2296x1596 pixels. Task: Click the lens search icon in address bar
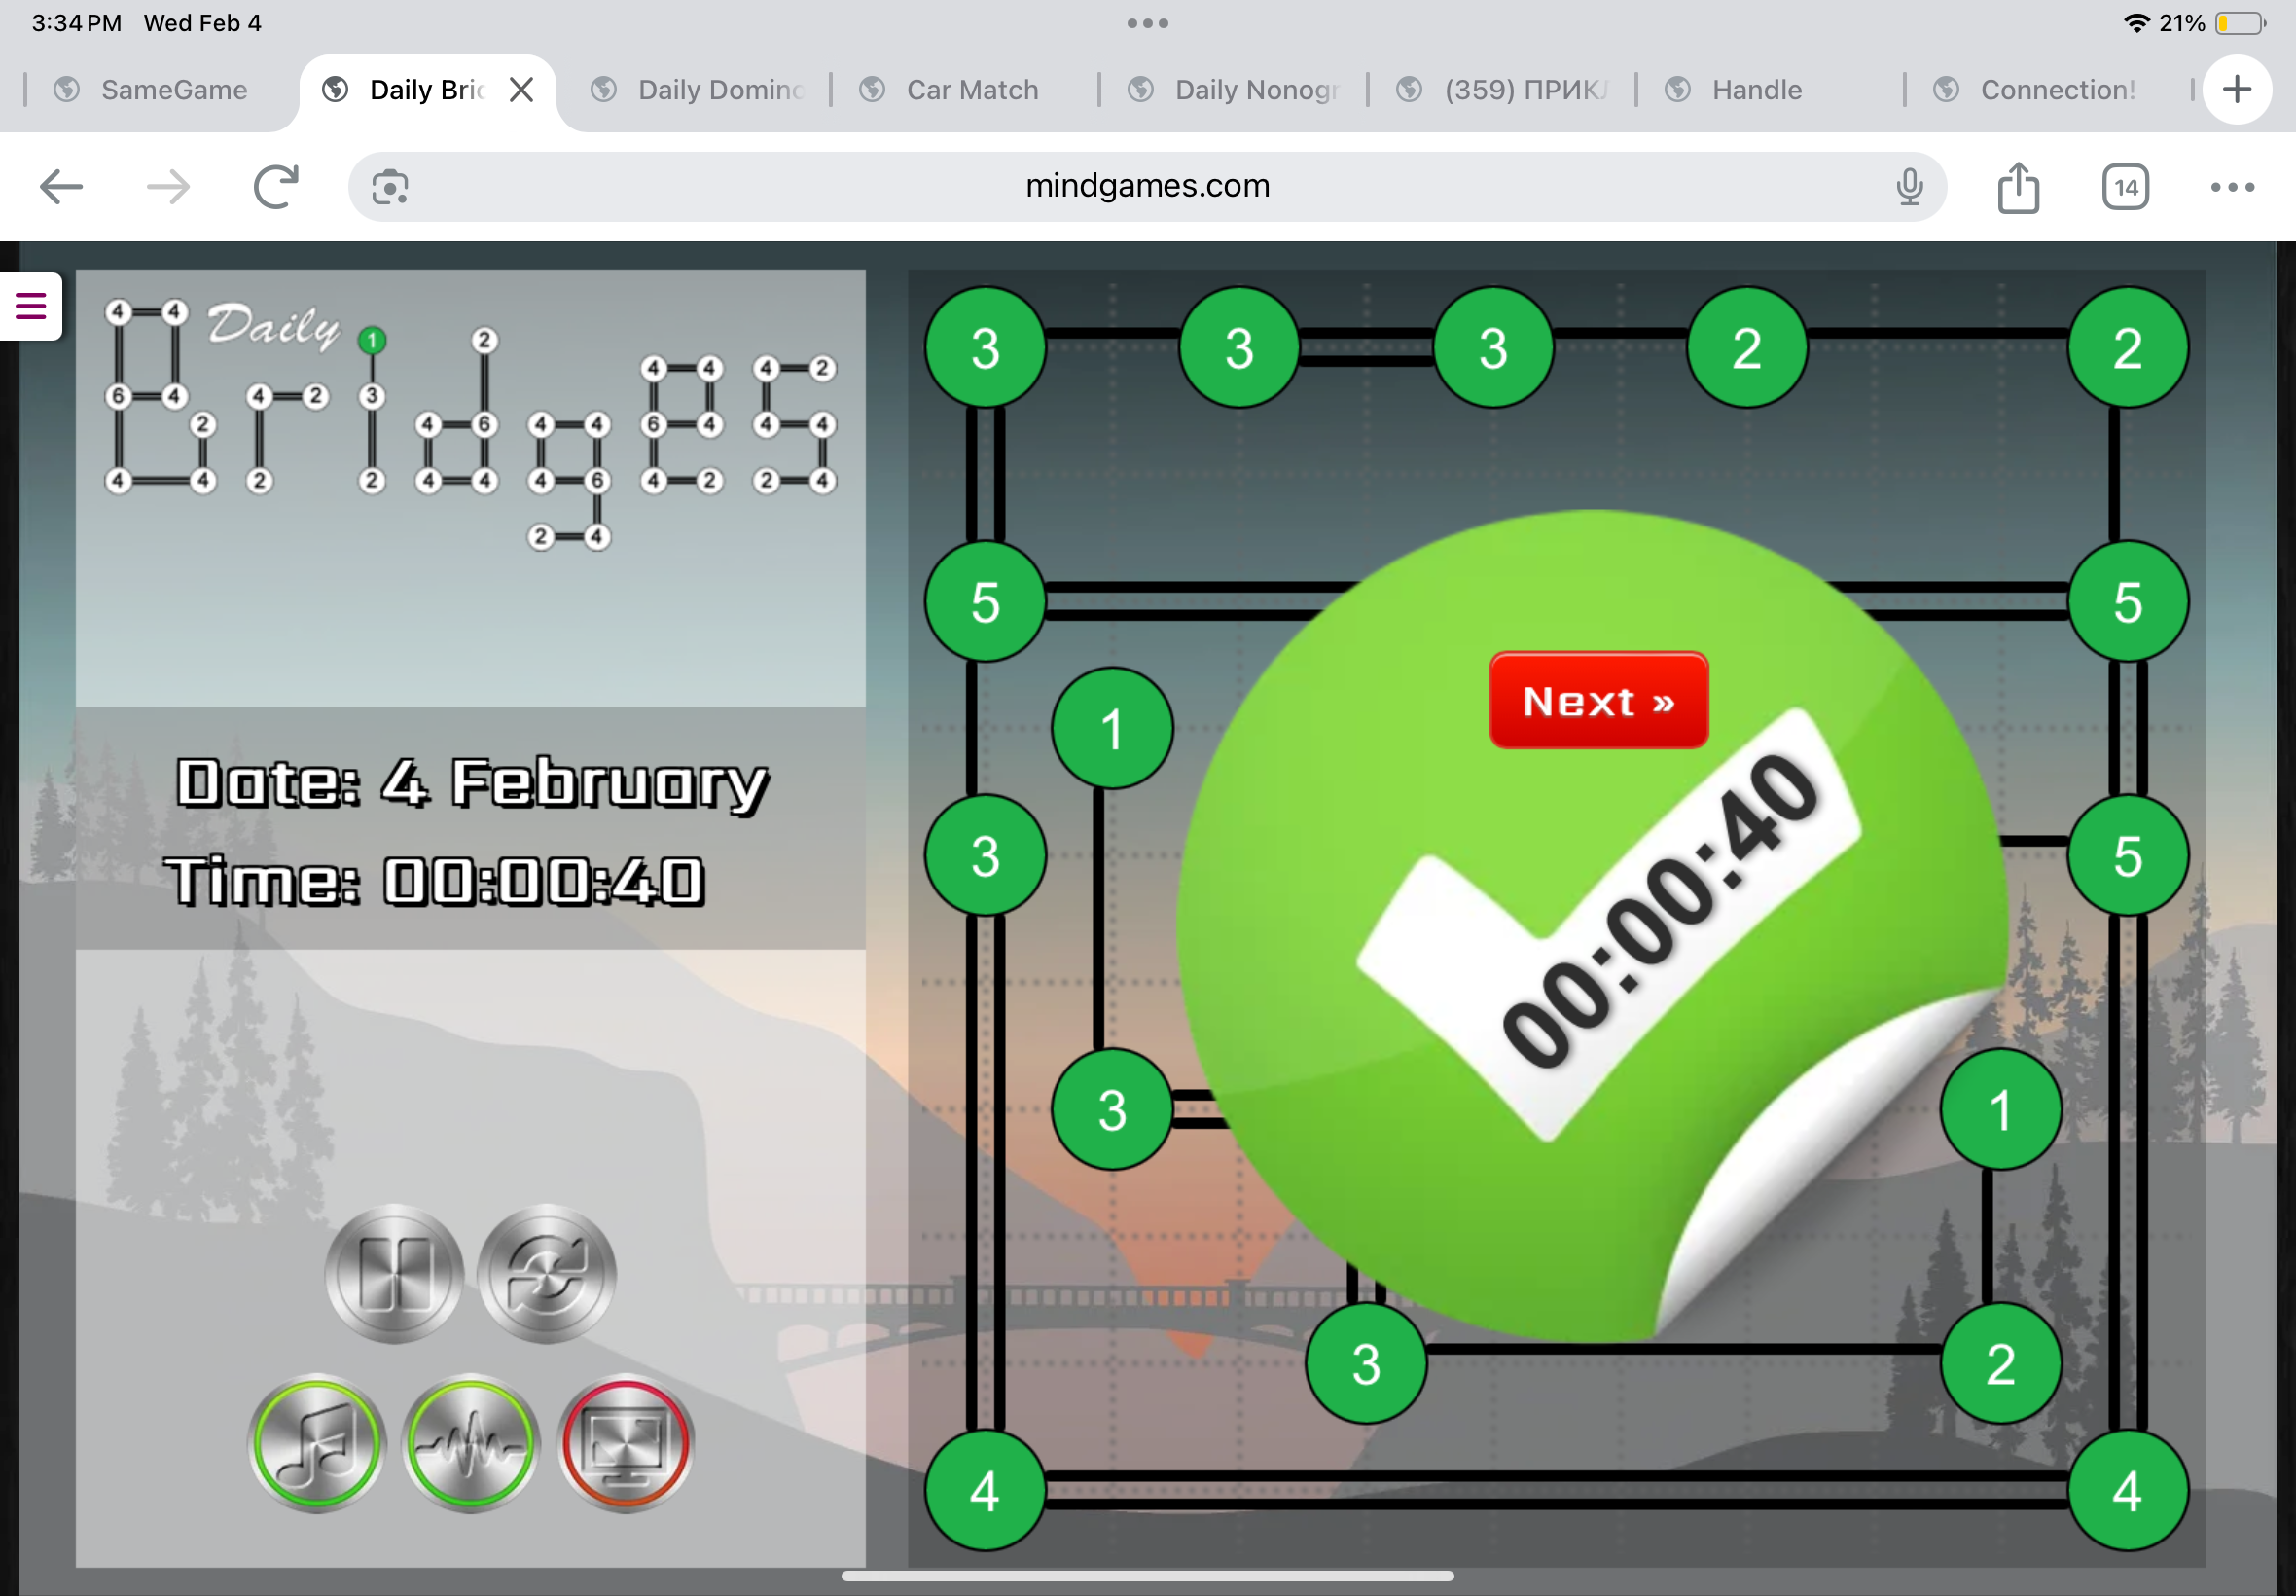click(x=390, y=187)
